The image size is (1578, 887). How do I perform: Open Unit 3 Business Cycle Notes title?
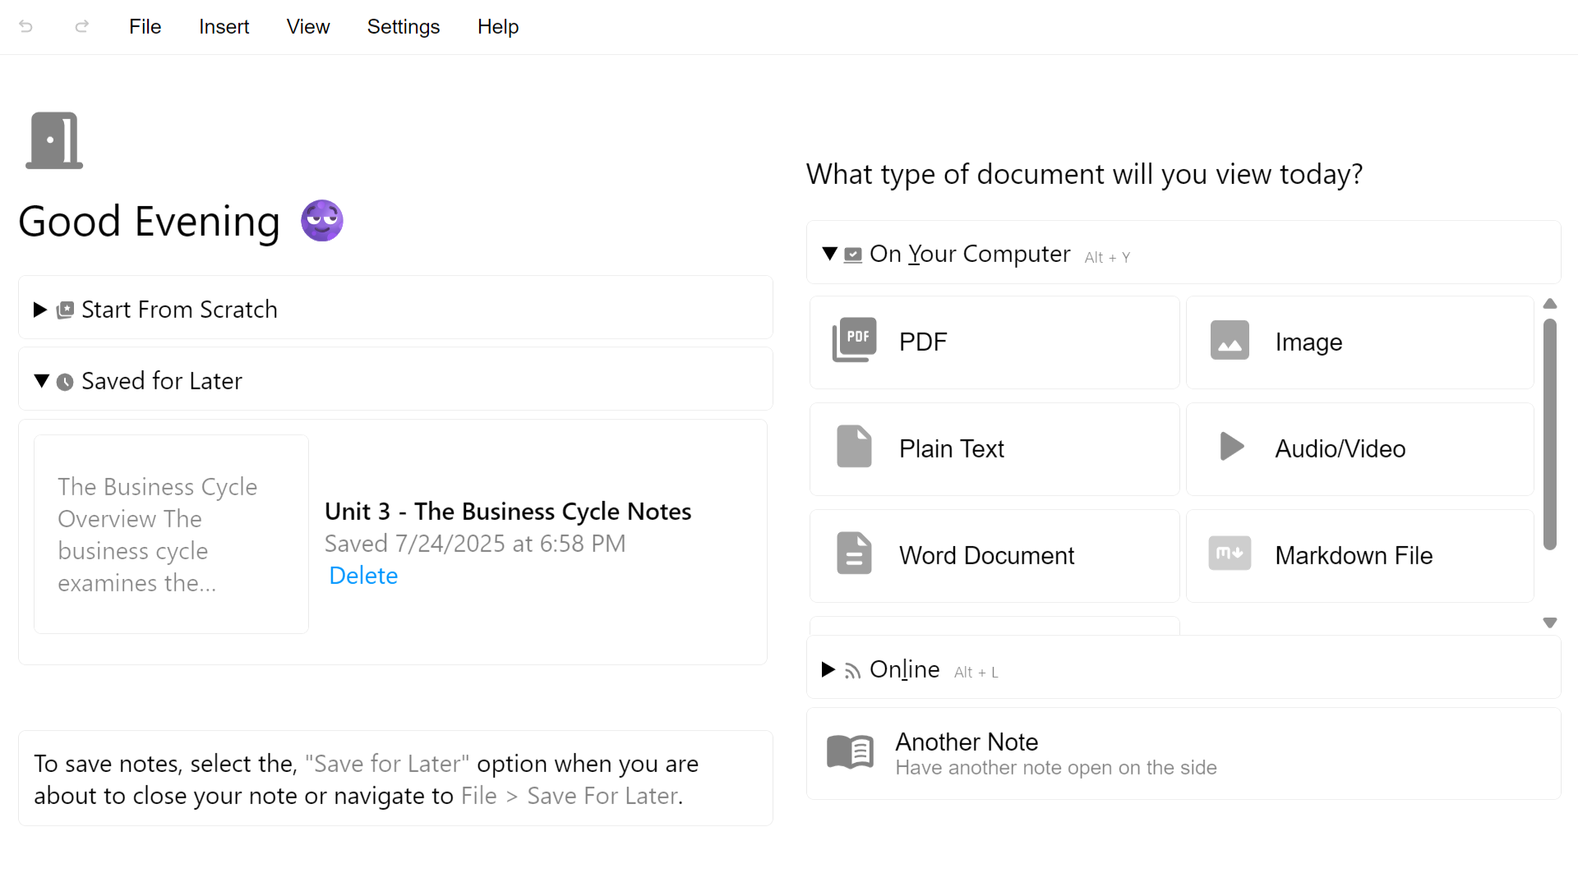pos(507,511)
